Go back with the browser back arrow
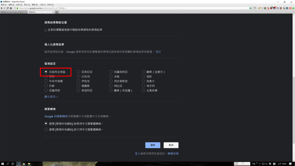 (x=2, y=8)
